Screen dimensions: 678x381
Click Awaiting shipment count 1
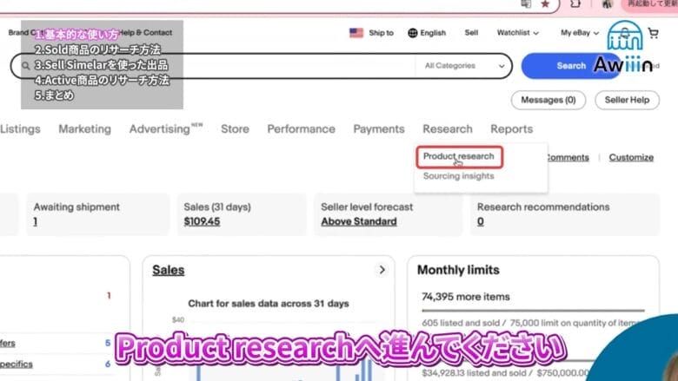click(x=36, y=221)
